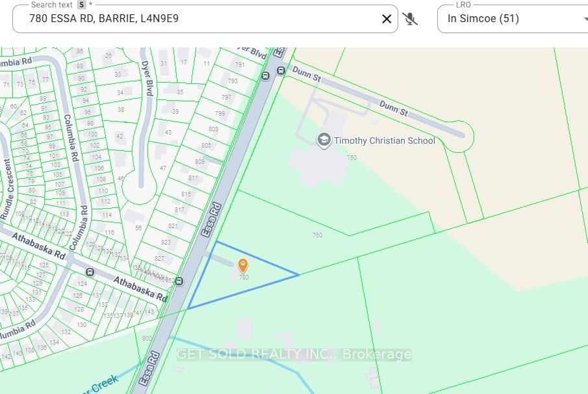Open the Timothy Christian School marker icon

click(x=324, y=140)
